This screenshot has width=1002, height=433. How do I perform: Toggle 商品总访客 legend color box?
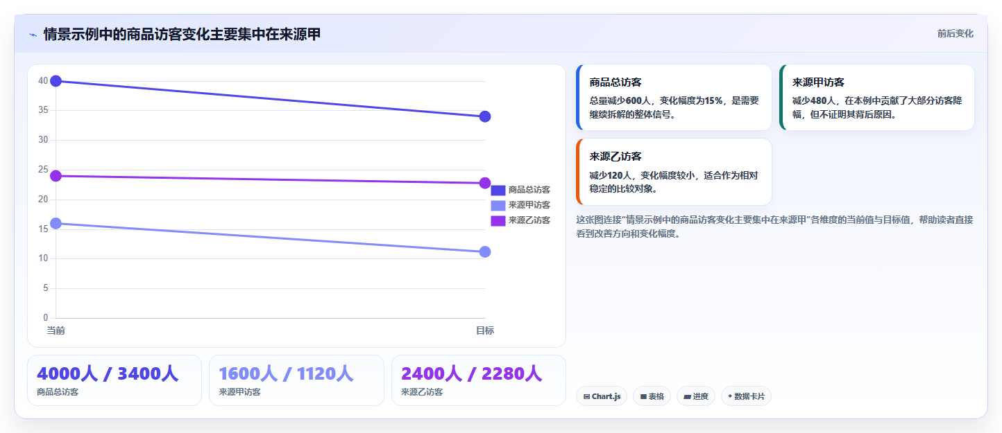click(x=498, y=190)
